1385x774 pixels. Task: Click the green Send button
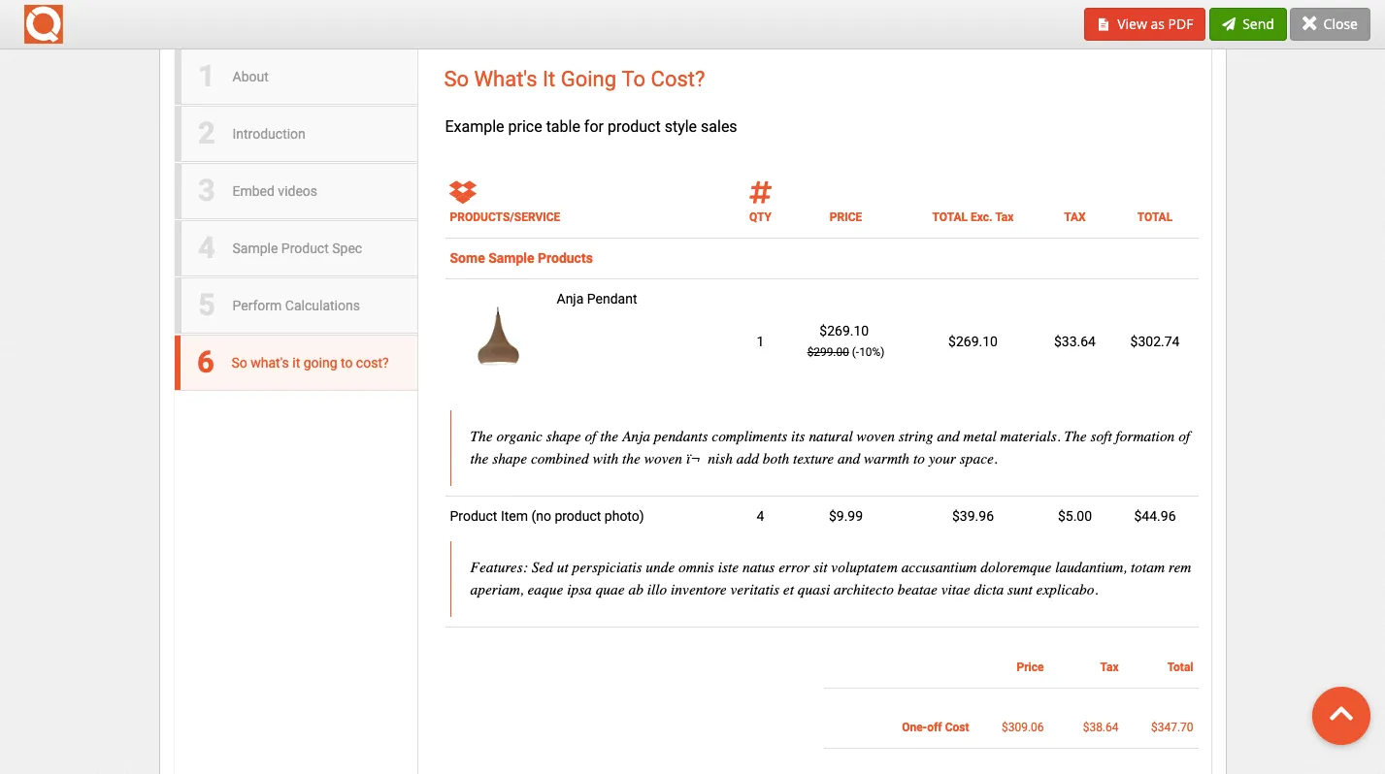coord(1248,23)
